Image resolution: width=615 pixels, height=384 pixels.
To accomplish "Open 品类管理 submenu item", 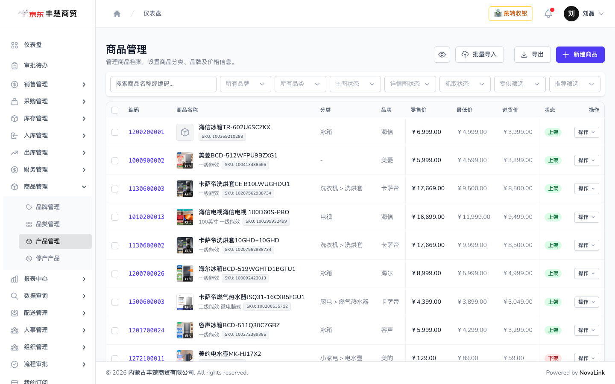I will click(55, 224).
